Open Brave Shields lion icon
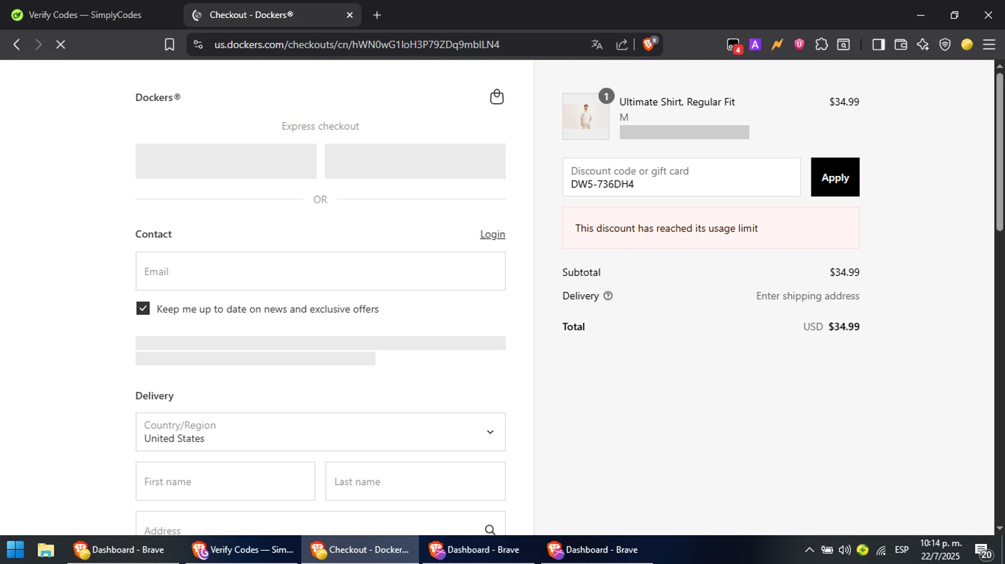1005x564 pixels. [649, 44]
